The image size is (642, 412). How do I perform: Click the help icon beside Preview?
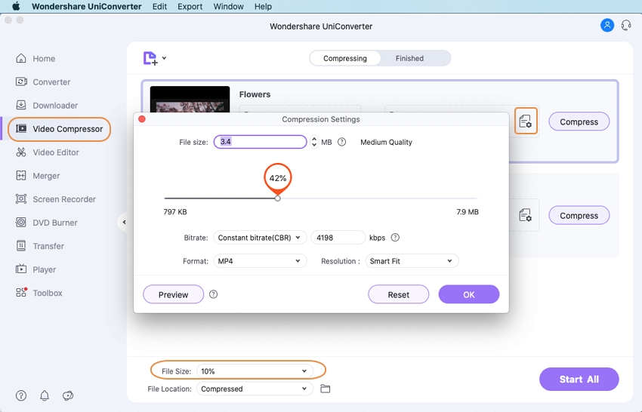213,294
